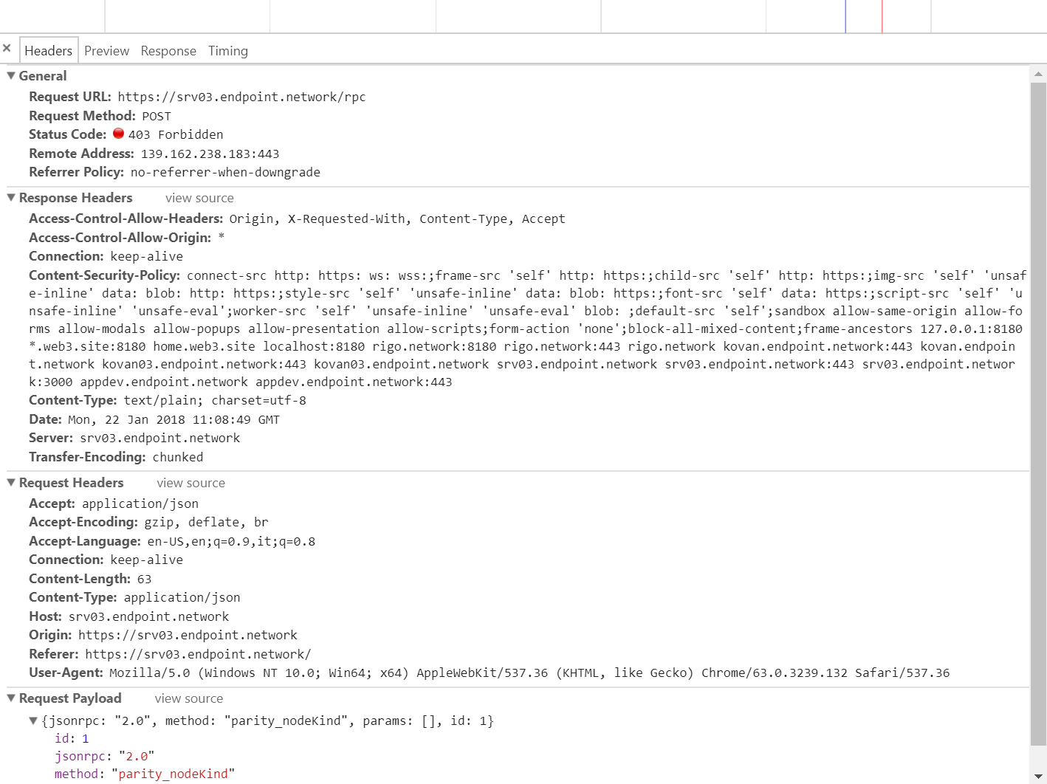Close the request details panel
The height and width of the screenshot is (784, 1047).
7,48
